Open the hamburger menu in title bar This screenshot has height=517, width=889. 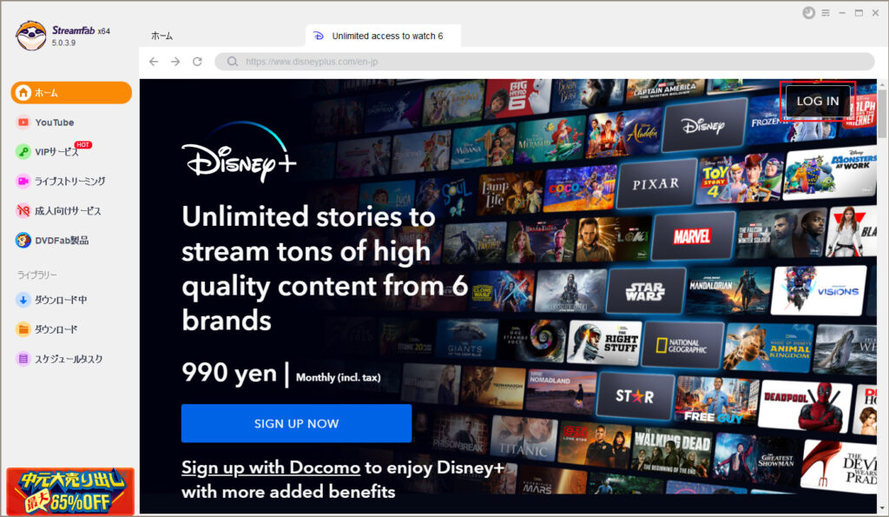point(826,12)
